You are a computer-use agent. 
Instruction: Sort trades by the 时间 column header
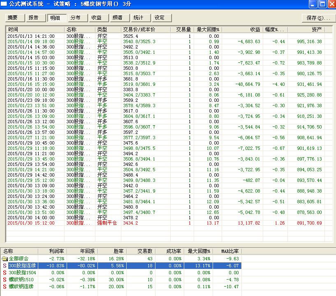[x=35, y=30]
